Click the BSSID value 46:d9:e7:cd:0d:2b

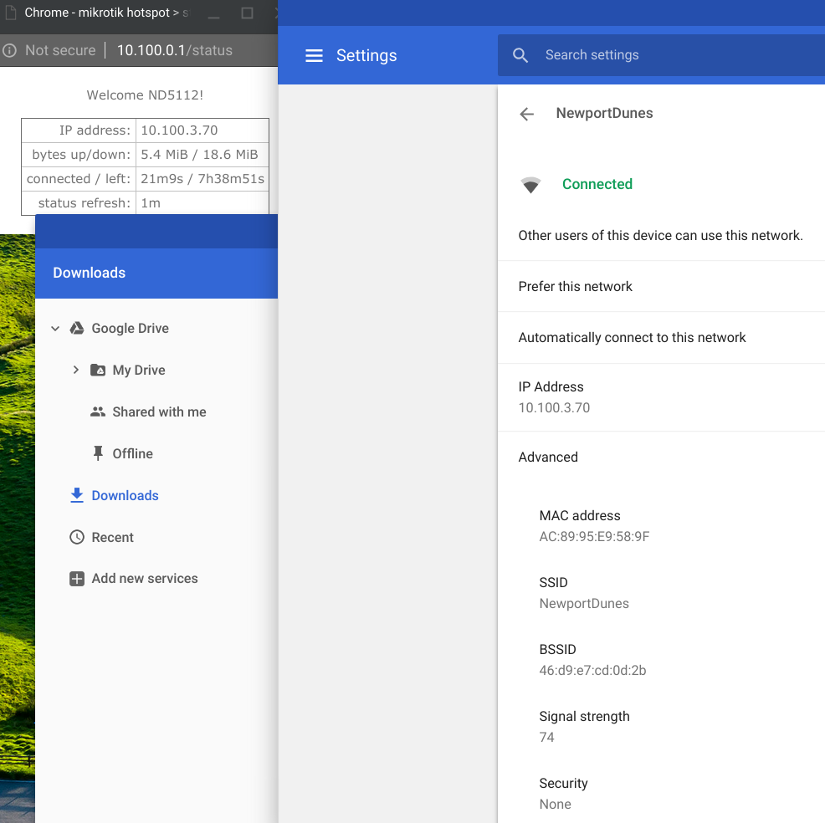(x=592, y=670)
